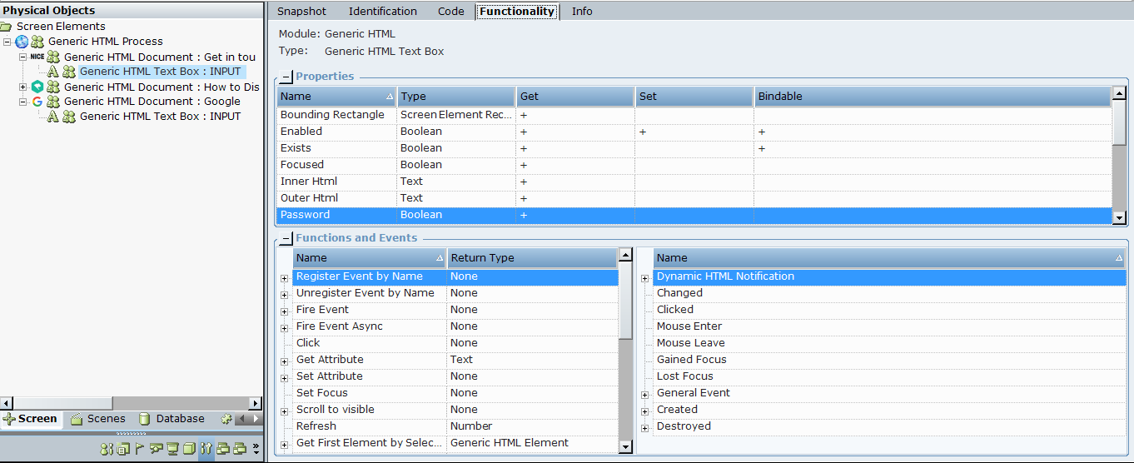This screenshot has height=463, width=1134.
Task: Collapse the Functions and Events section
Action: coord(286,238)
